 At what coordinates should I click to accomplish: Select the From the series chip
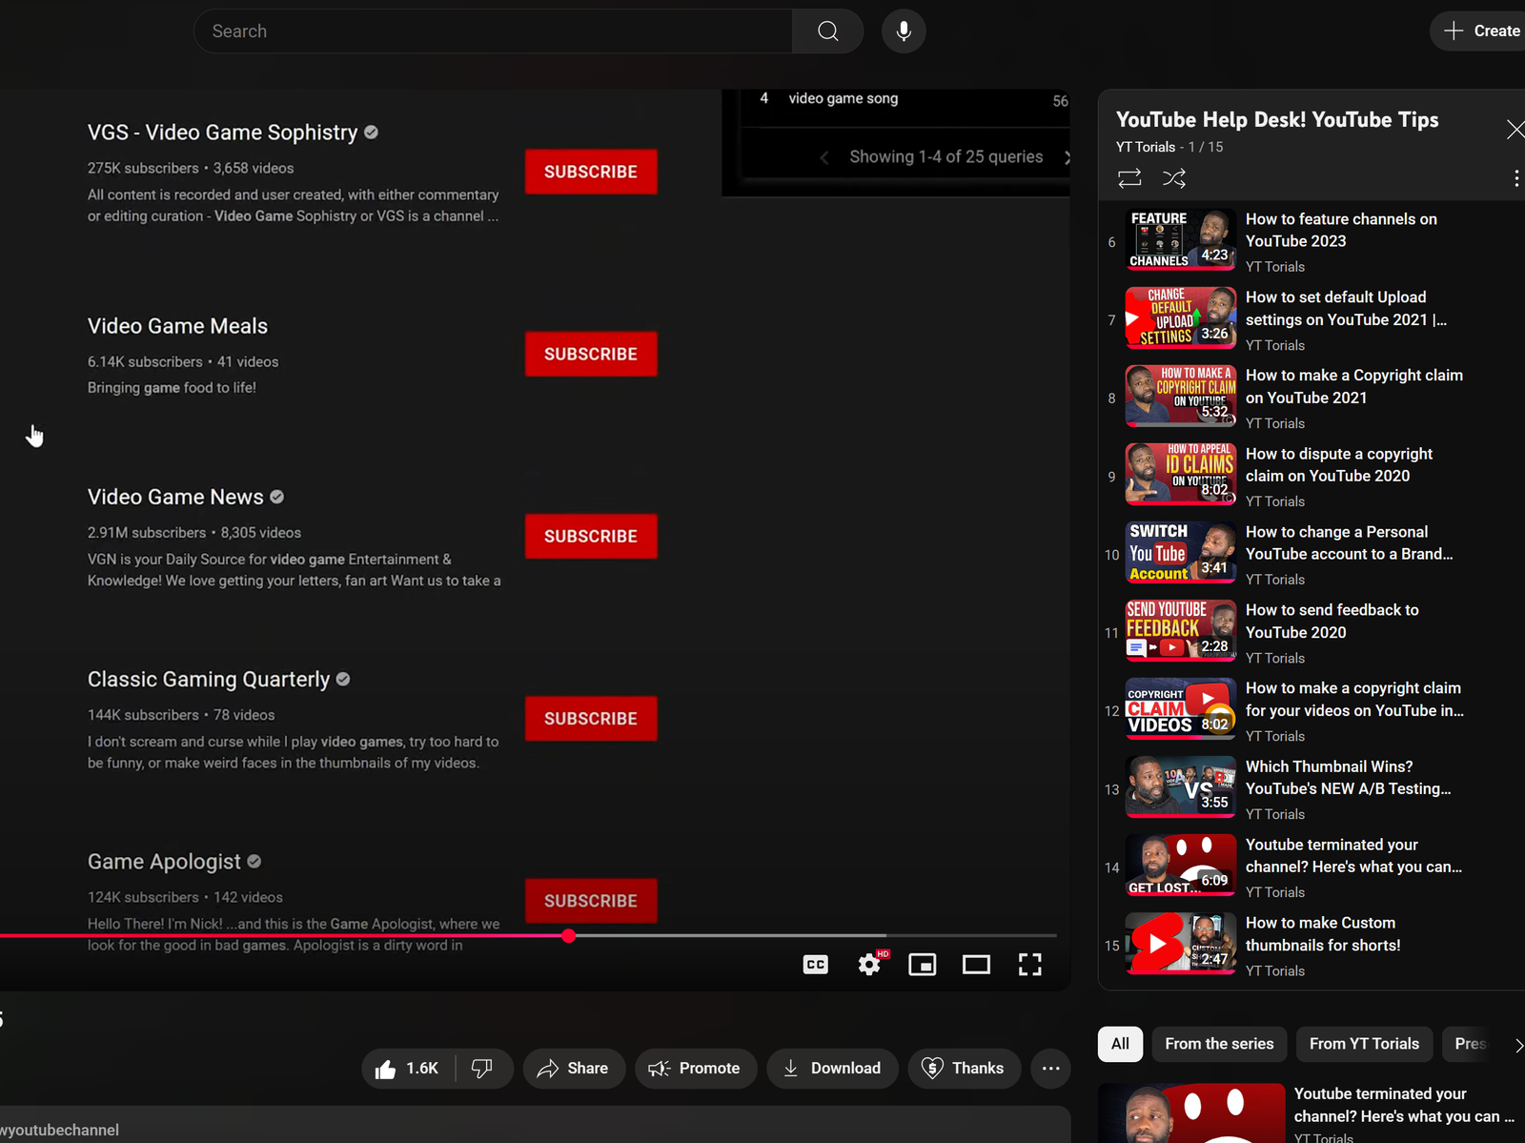pos(1219,1044)
